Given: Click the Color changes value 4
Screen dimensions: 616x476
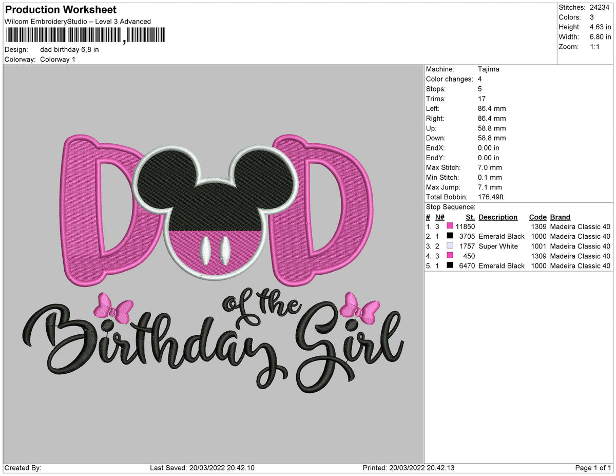Looking at the screenshot, I should point(480,79).
